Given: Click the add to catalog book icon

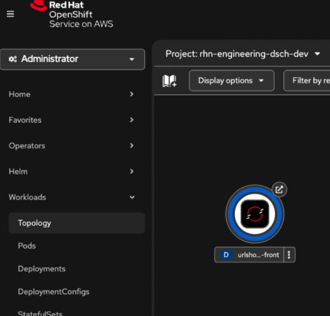Looking at the screenshot, I should [x=169, y=81].
